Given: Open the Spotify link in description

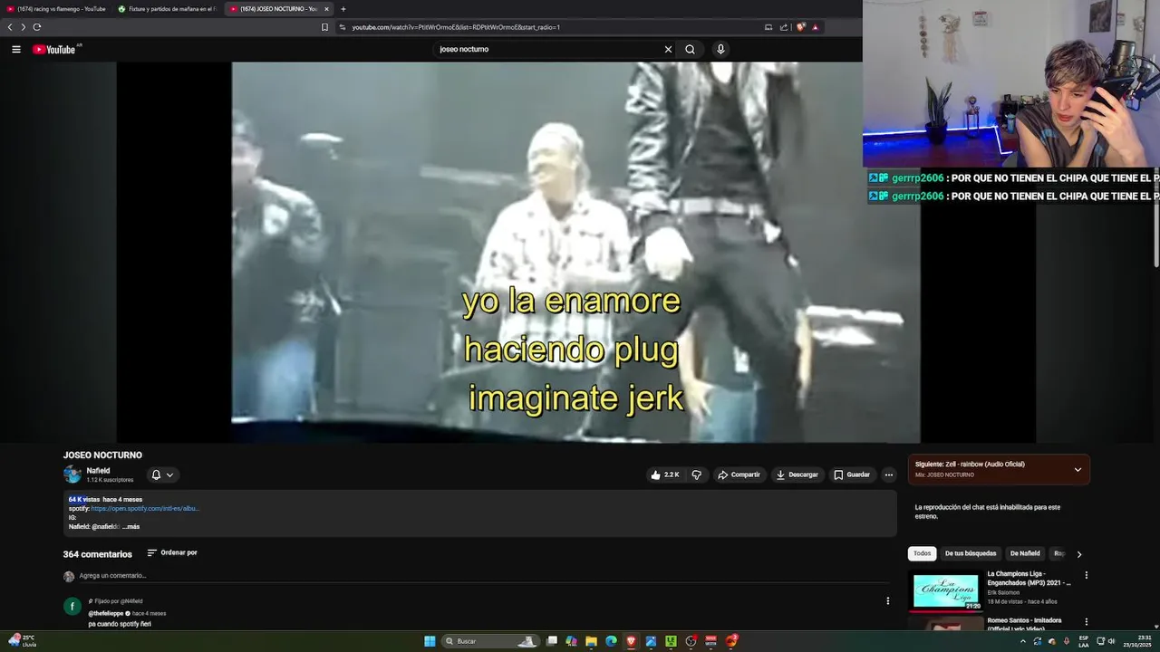Looking at the screenshot, I should click(145, 509).
